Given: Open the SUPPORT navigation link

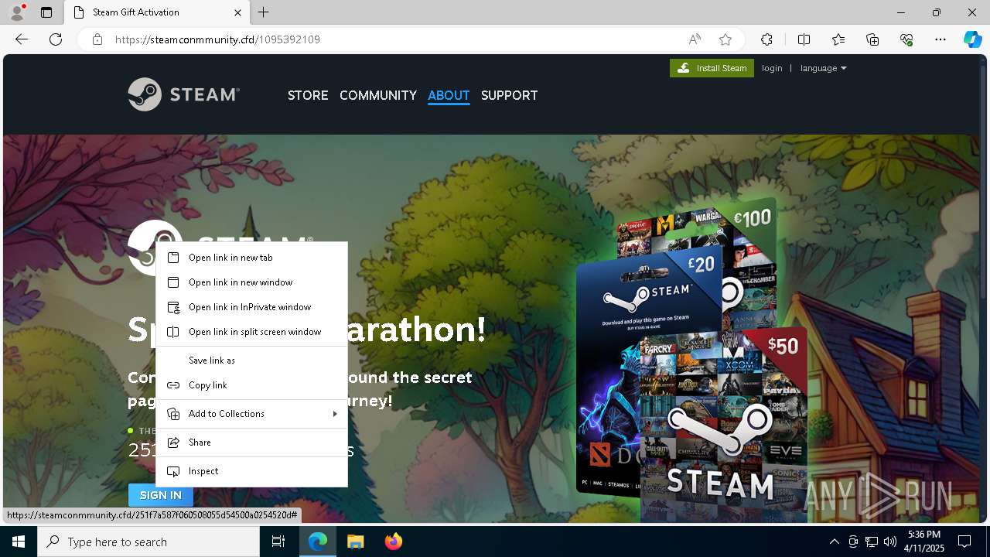Looking at the screenshot, I should point(509,95).
